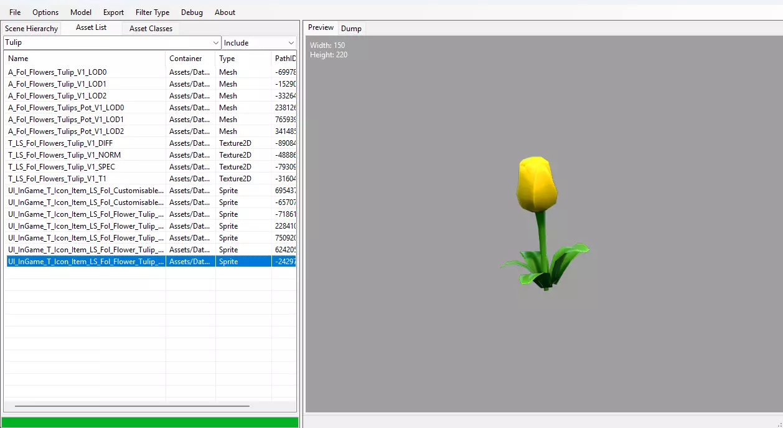
Task: Select the T_LS_Fol_Flowers_Tulip_V1_NORM texture
Action: [x=64, y=155]
